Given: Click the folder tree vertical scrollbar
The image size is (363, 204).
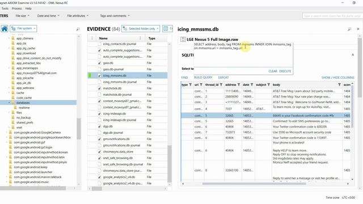Looking at the screenshot, I should 79,129.
